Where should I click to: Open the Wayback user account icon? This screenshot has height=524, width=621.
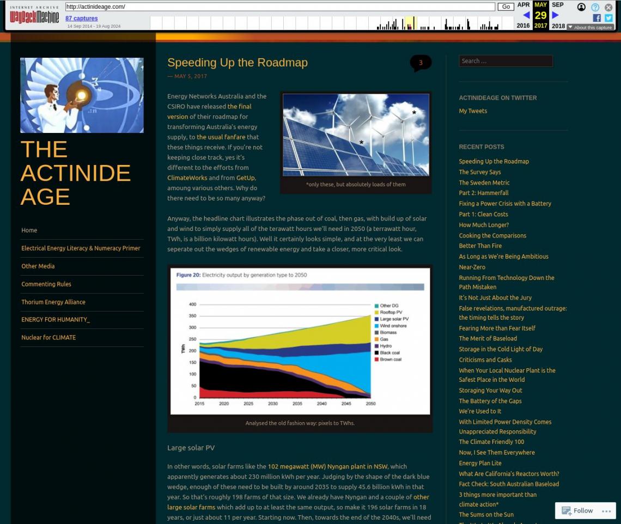(581, 7)
